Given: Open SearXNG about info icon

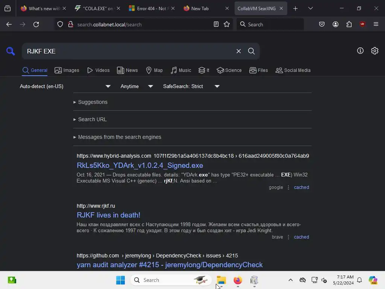Looking at the screenshot, I should 360,51.
